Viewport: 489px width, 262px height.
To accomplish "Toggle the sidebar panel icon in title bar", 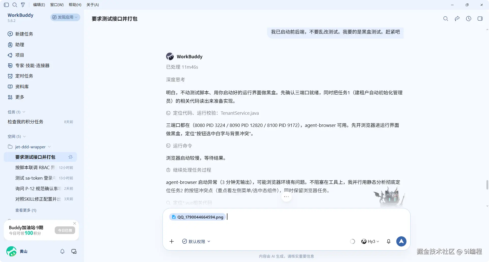I will (7, 5).
